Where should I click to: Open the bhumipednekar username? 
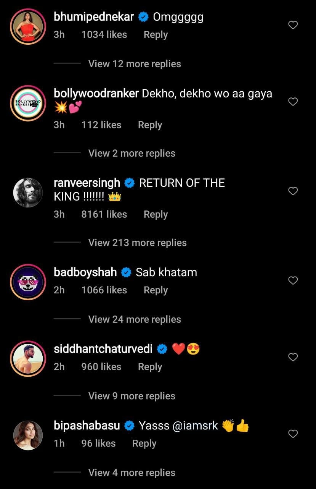coord(94,17)
